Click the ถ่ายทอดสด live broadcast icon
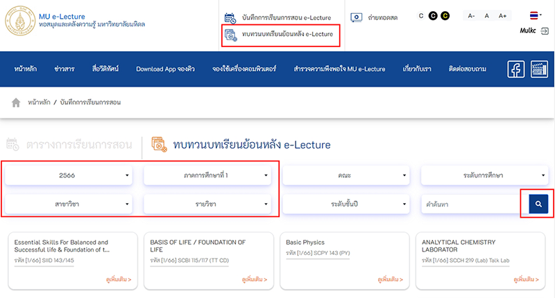Image resolution: width=555 pixels, height=298 pixels. 357,17
